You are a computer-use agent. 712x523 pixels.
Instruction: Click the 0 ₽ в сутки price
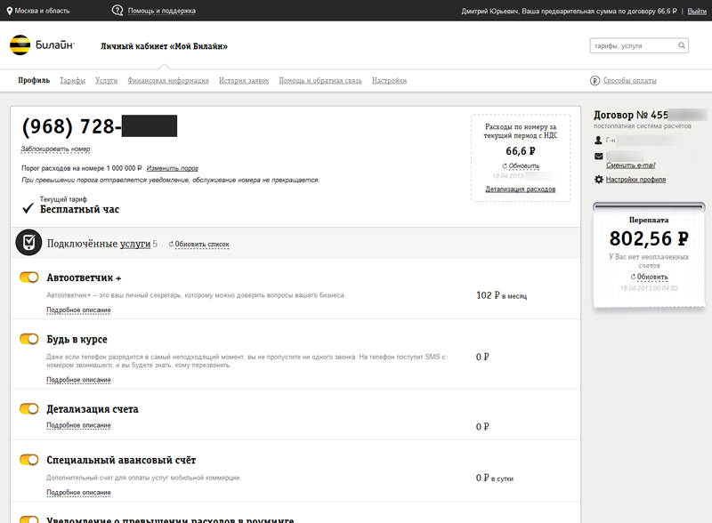[x=495, y=478]
